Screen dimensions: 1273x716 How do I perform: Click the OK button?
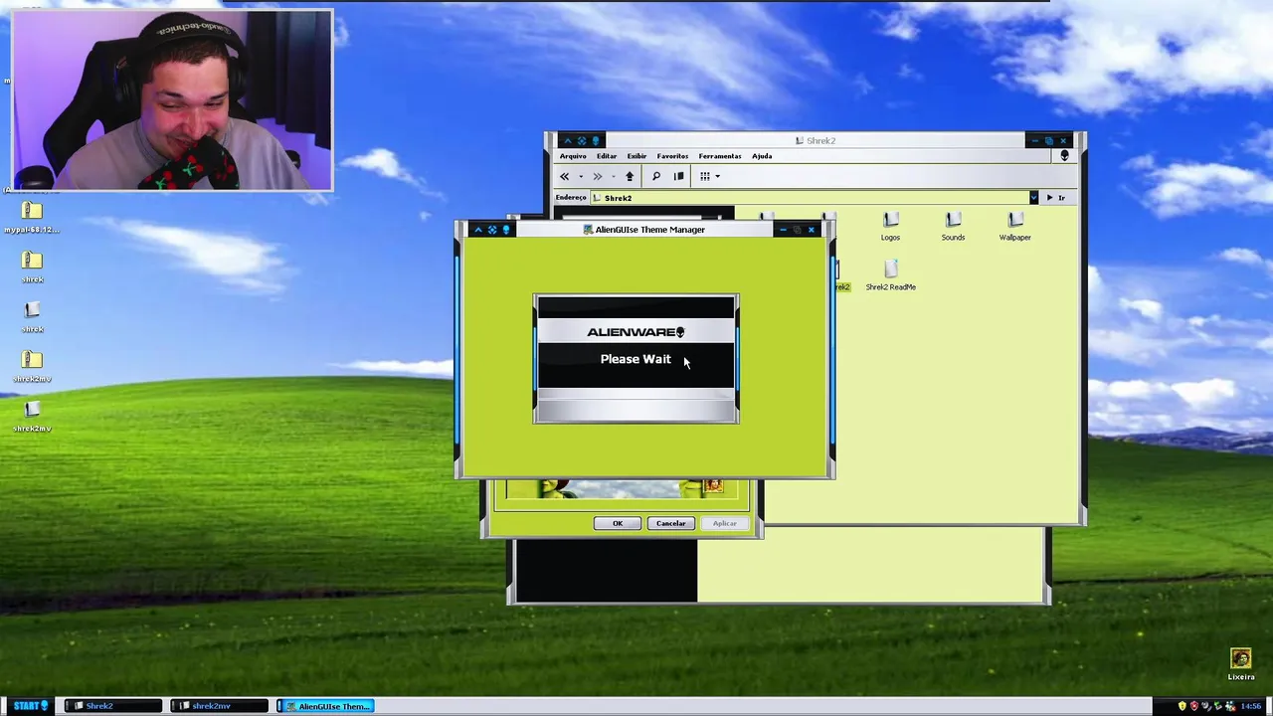point(618,523)
